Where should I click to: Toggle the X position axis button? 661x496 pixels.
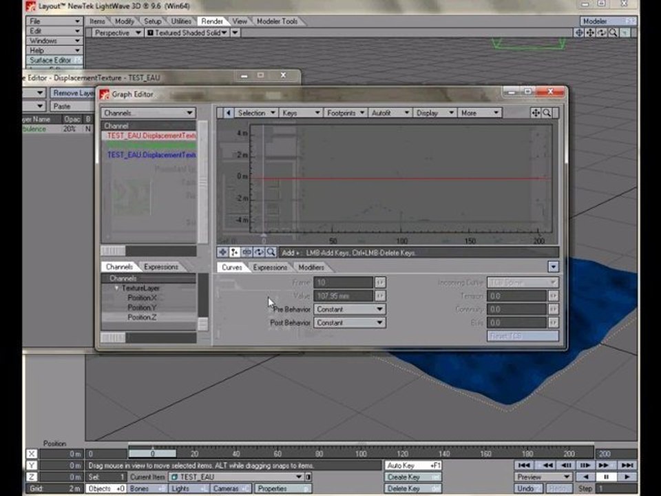click(x=32, y=454)
